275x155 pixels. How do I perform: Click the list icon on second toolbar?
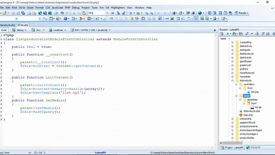coord(183,19)
